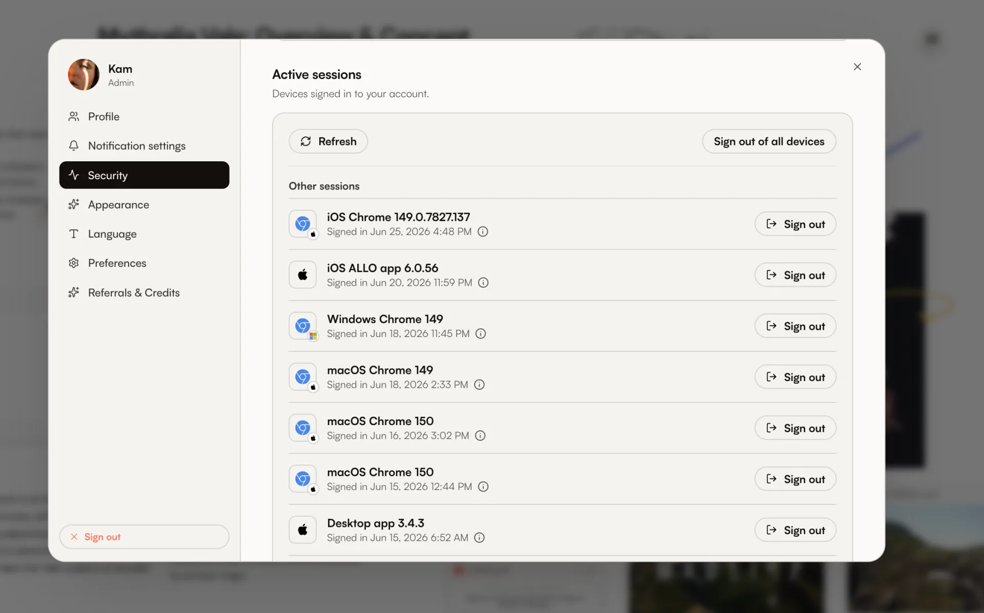Open Referrals & Credits section

tap(144, 293)
